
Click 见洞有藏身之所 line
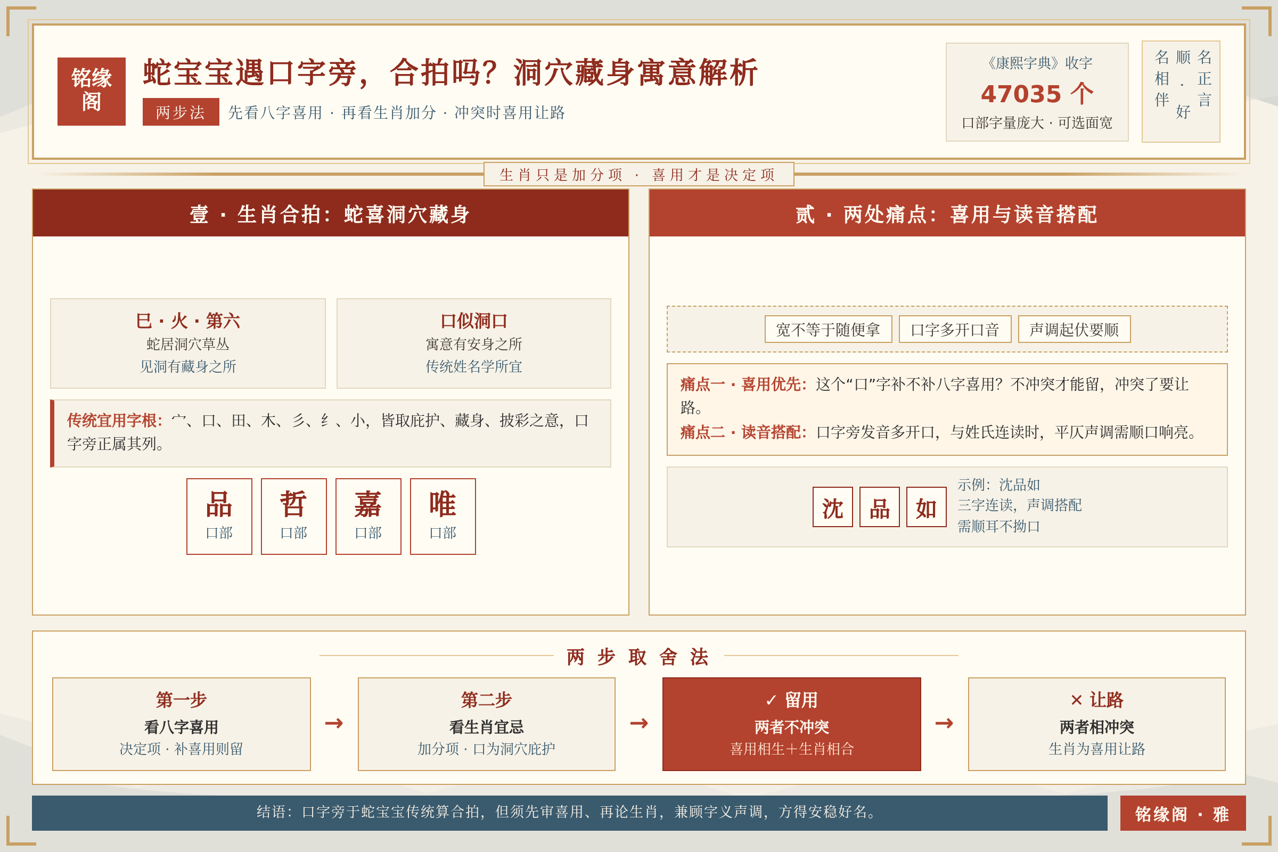tap(188, 366)
